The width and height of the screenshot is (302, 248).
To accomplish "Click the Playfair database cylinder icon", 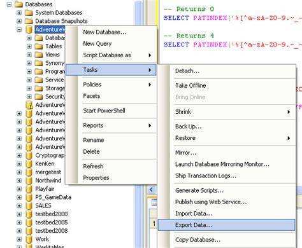I will click(x=29, y=189).
